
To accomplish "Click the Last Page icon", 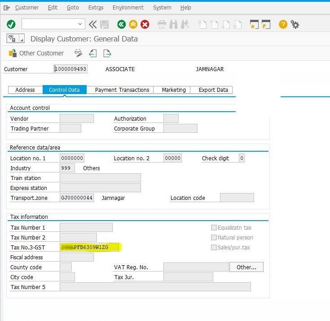I will [238, 24].
